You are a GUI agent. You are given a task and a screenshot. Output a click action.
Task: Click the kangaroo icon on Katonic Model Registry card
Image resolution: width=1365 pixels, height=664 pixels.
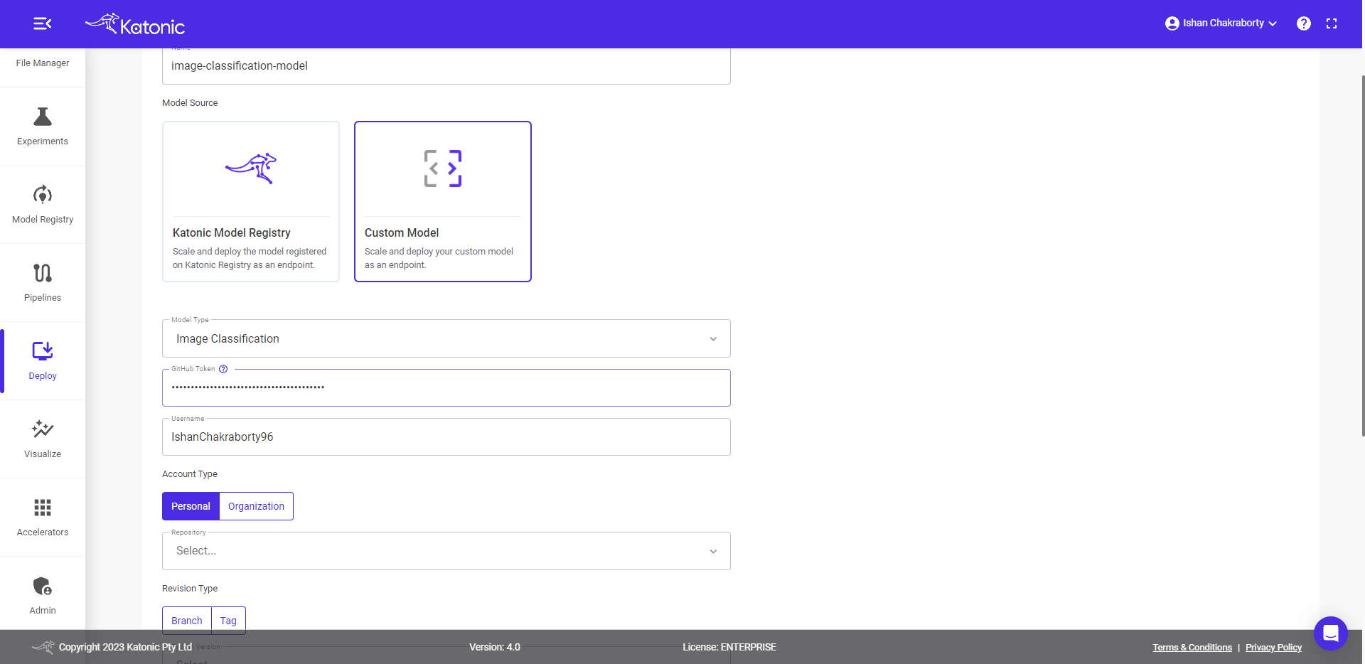[x=251, y=168]
